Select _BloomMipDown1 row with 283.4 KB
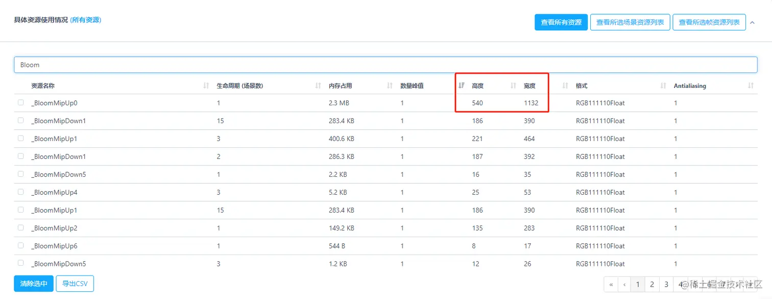This screenshot has width=772, height=299. pyautogui.click(x=20, y=121)
